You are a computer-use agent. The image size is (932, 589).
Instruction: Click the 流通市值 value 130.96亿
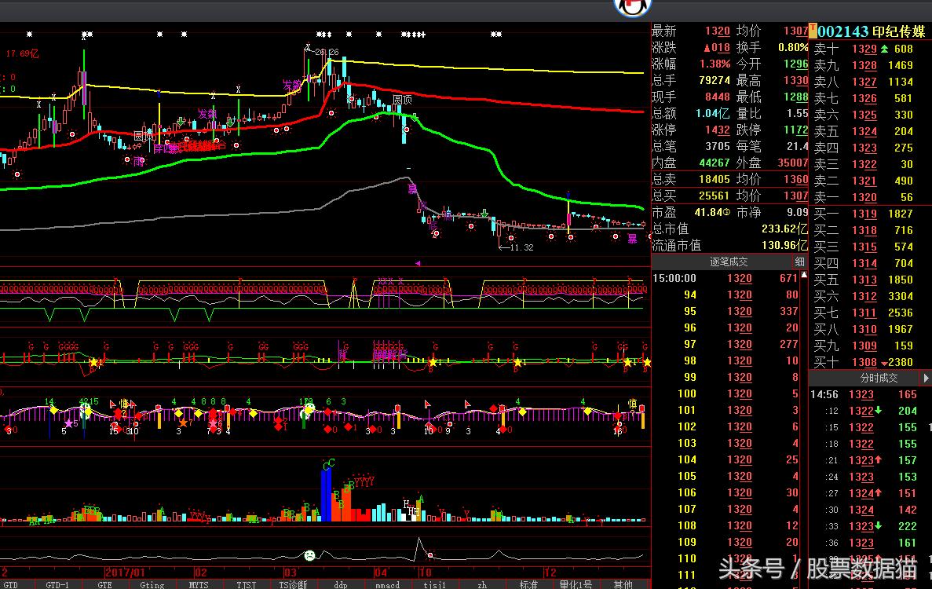click(784, 246)
